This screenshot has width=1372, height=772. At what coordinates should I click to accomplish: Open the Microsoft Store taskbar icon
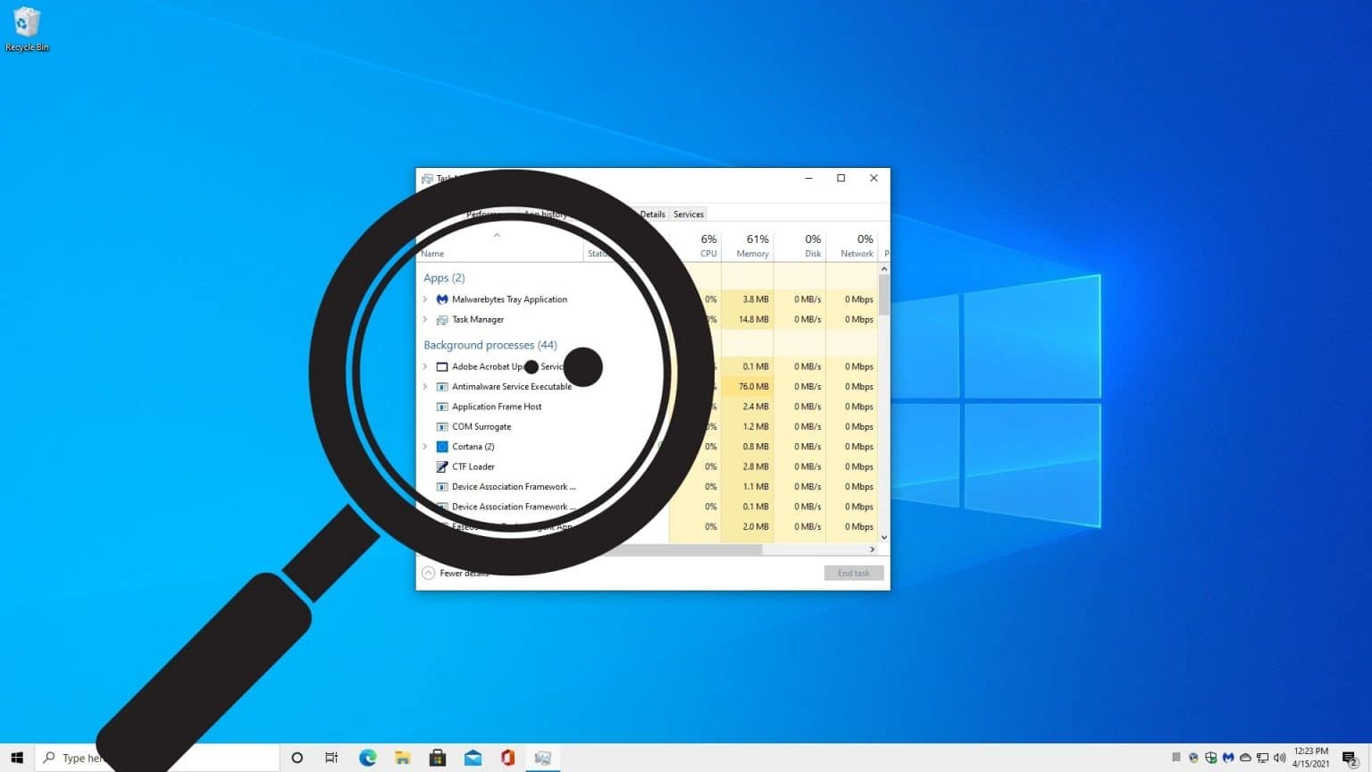(438, 758)
